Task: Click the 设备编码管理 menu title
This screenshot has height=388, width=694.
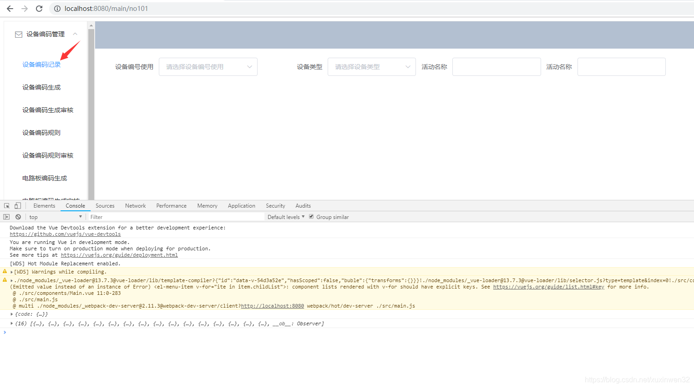Action: (46, 35)
